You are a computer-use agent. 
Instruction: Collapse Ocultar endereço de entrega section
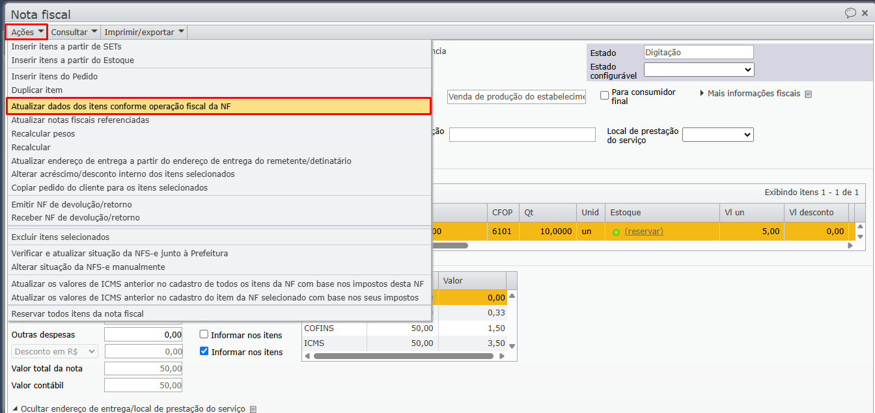(128, 409)
